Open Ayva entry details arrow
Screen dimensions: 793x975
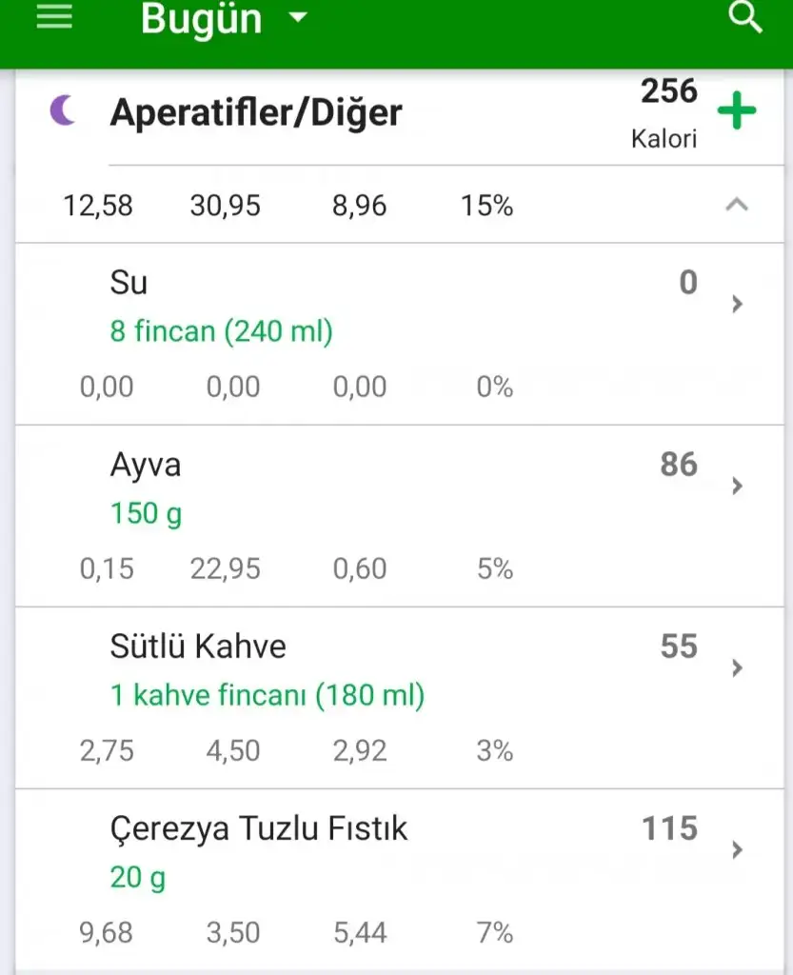[737, 486]
